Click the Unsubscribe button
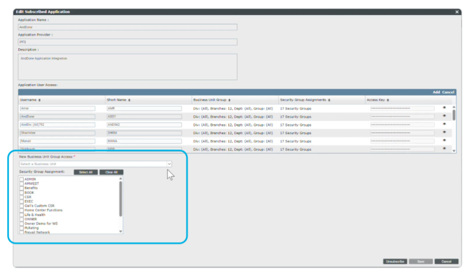 click(395, 262)
